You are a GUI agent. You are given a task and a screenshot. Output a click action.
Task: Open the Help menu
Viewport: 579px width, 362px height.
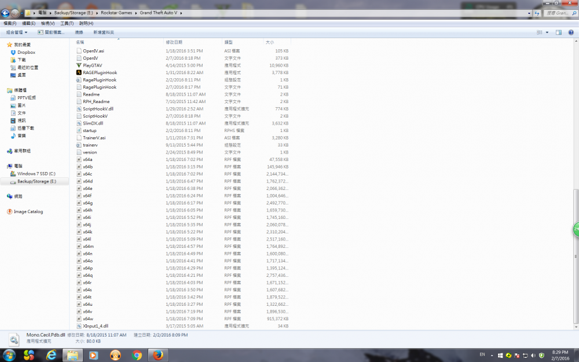(86, 23)
